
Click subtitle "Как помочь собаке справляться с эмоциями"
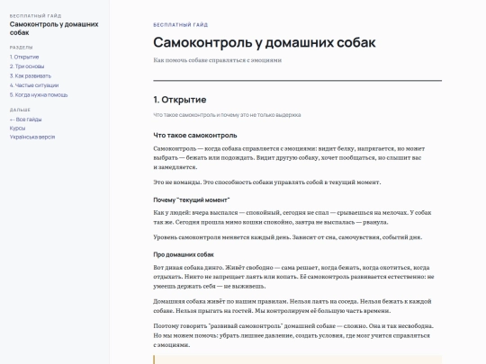click(x=217, y=60)
